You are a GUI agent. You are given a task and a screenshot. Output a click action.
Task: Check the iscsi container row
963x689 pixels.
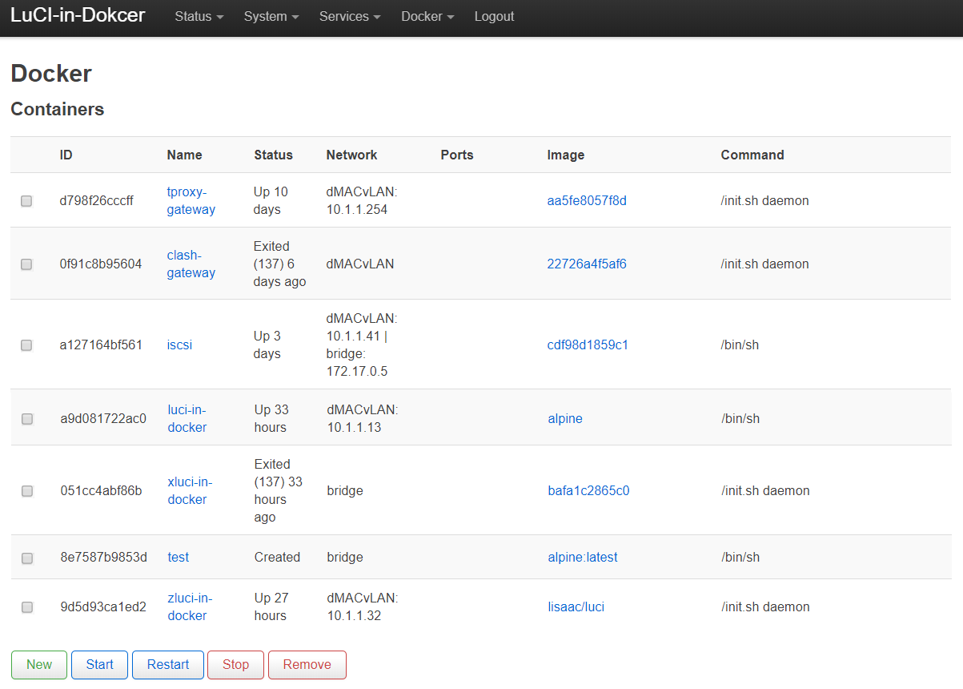coord(26,345)
